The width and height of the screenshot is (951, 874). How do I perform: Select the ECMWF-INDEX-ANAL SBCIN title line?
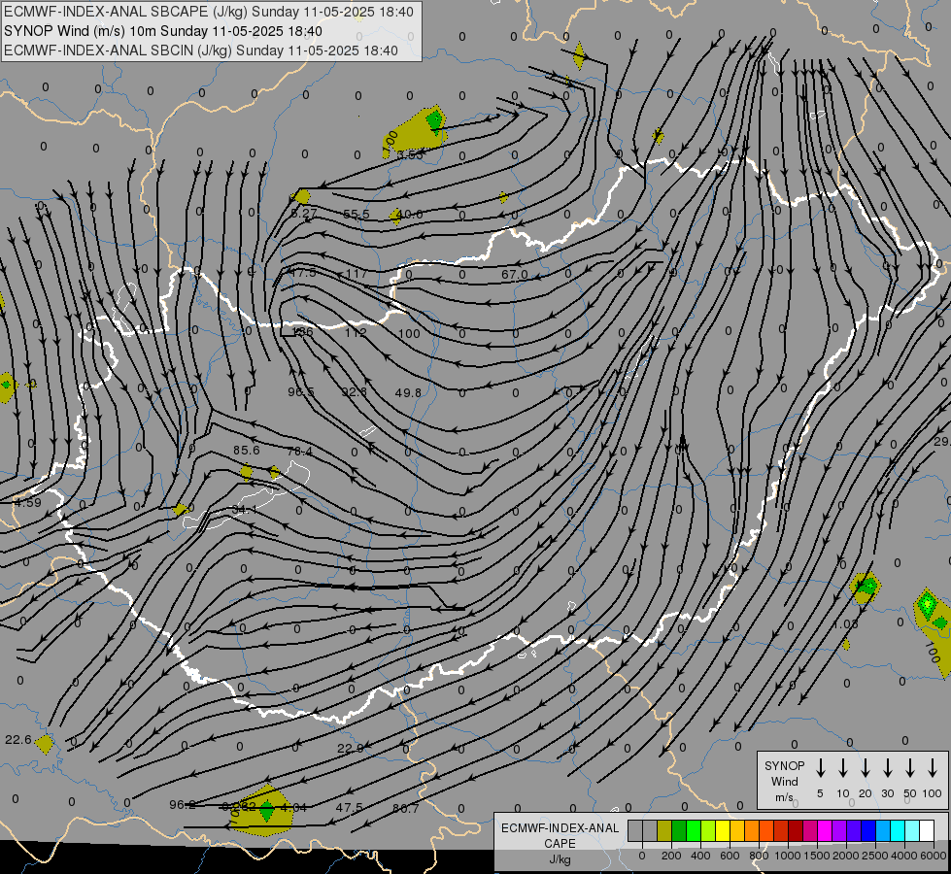pos(201,50)
